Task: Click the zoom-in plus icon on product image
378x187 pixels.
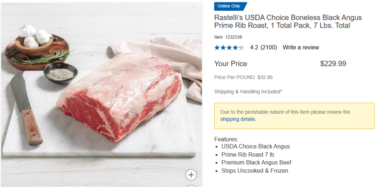Action: [x=191, y=175]
